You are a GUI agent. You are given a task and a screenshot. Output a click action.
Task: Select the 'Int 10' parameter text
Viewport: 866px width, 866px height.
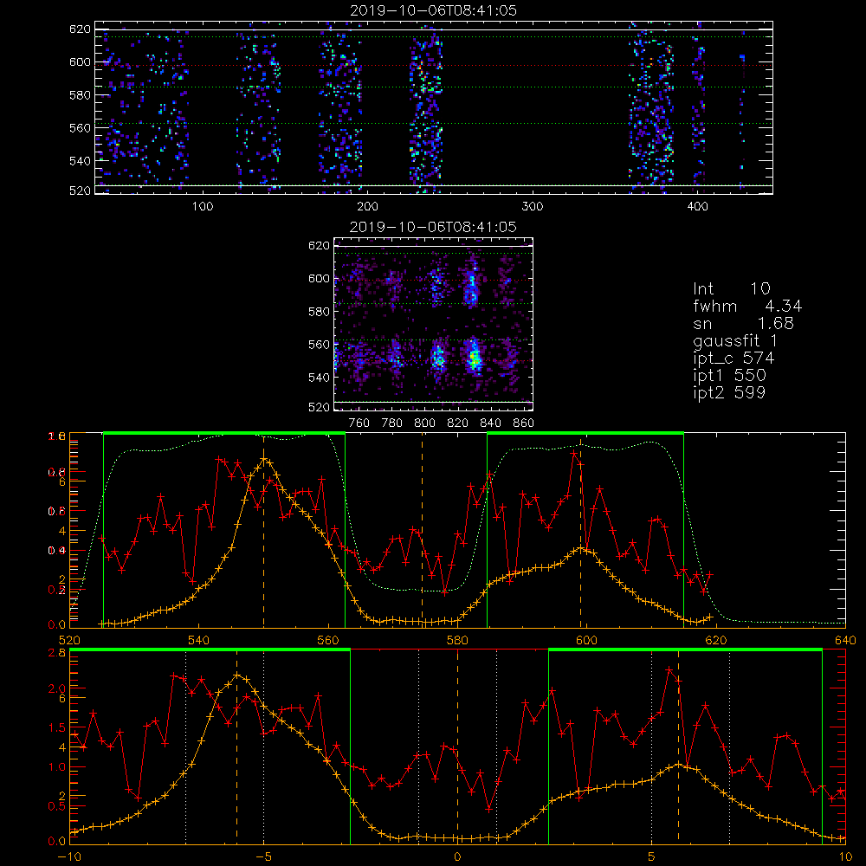click(x=731, y=289)
